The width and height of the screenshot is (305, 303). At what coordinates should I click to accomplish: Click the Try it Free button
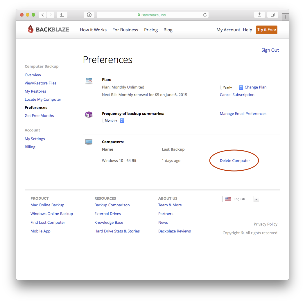[266, 30]
